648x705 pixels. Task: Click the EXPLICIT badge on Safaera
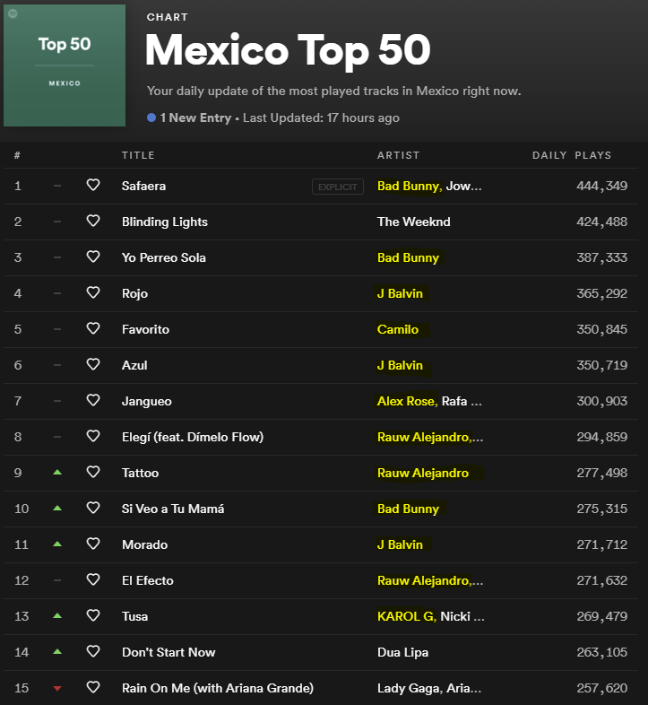[338, 187]
